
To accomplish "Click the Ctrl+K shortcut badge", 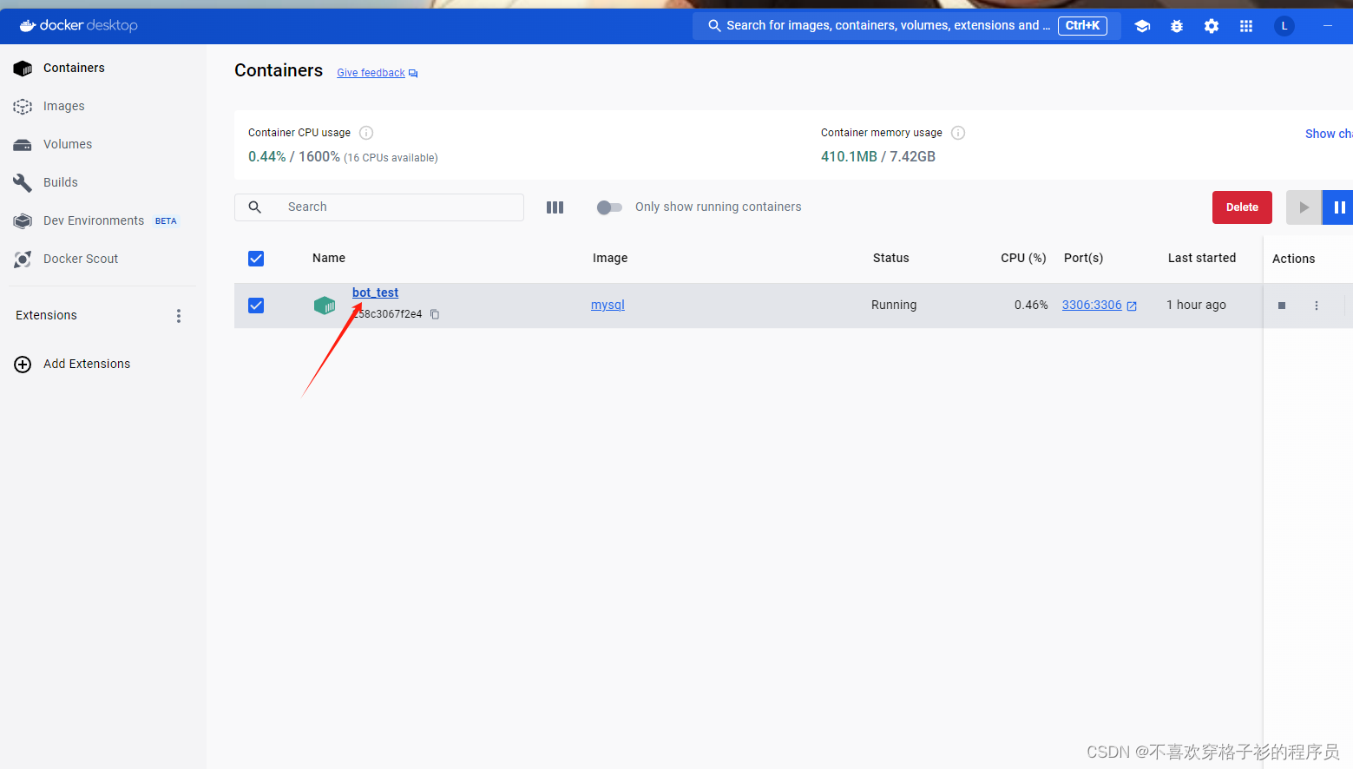I will (1082, 25).
